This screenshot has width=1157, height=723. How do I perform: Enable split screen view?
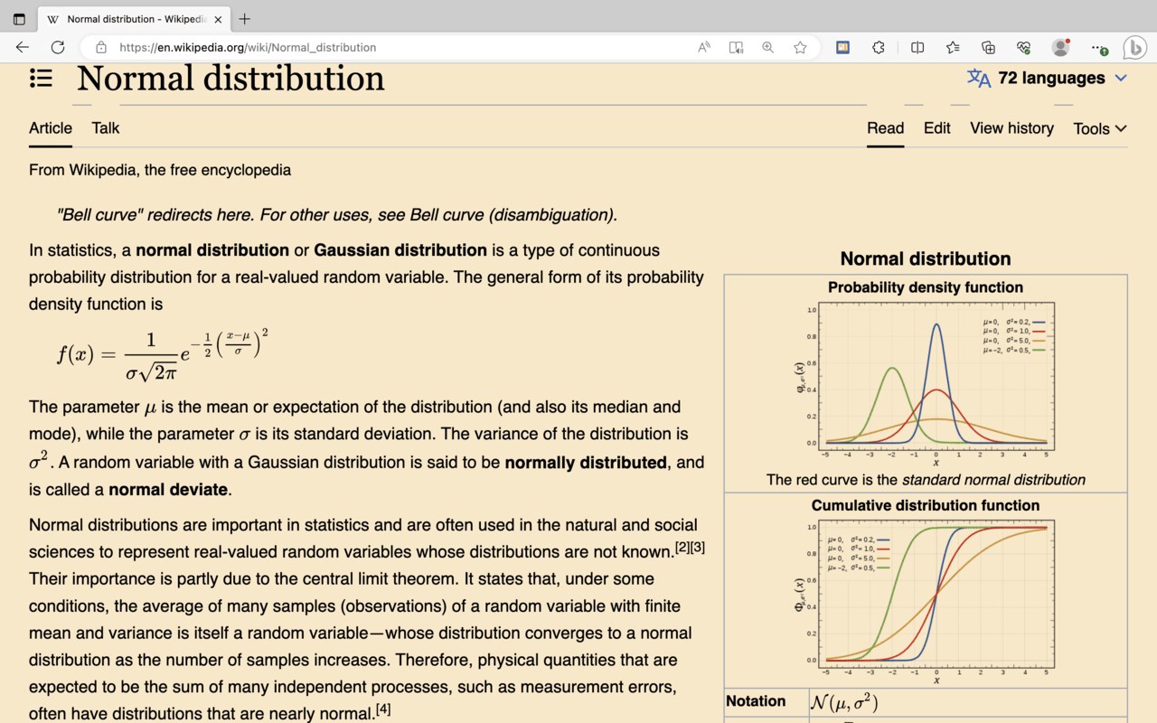(x=917, y=47)
